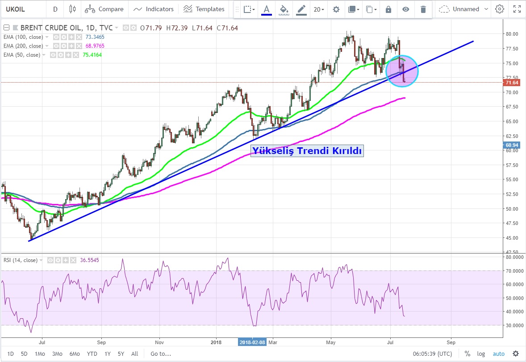Viewport: 526px width, 362px height.
Task: Collapse the Brent Crude Oil legend
Action: click(6, 28)
